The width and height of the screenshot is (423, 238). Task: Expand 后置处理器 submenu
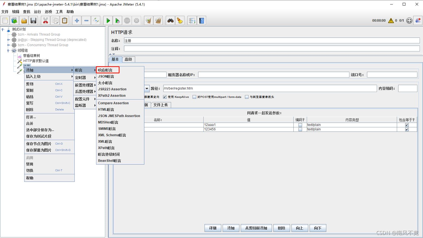coord(85,91)
